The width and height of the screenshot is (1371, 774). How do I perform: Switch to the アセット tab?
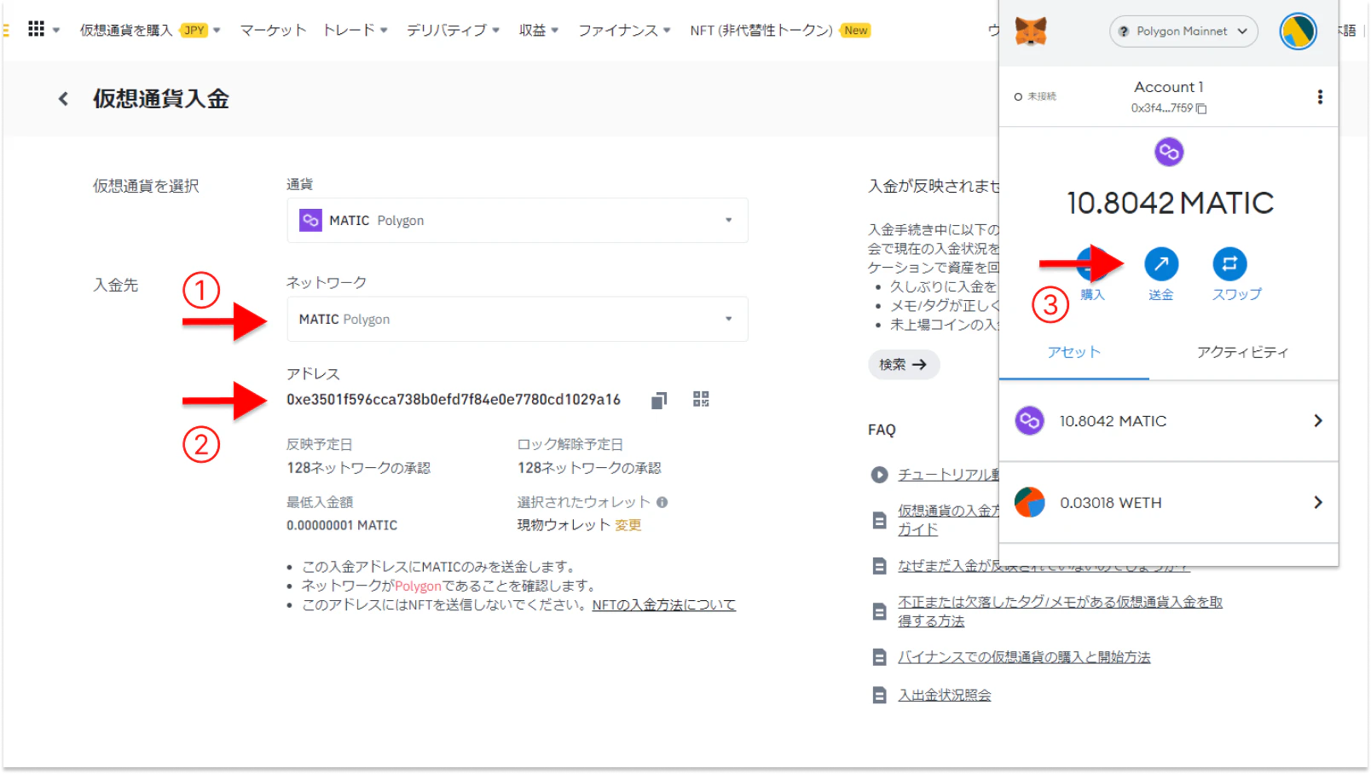[x=1073, y=352]
